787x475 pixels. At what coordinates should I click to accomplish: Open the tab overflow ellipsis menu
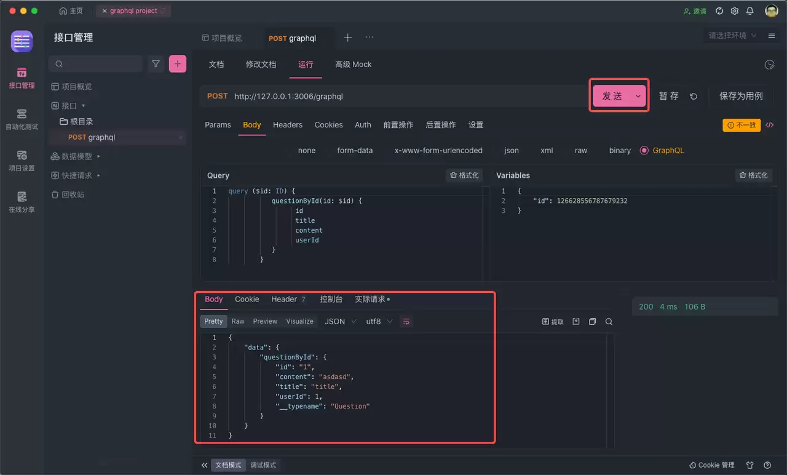[x=370, y=38]
